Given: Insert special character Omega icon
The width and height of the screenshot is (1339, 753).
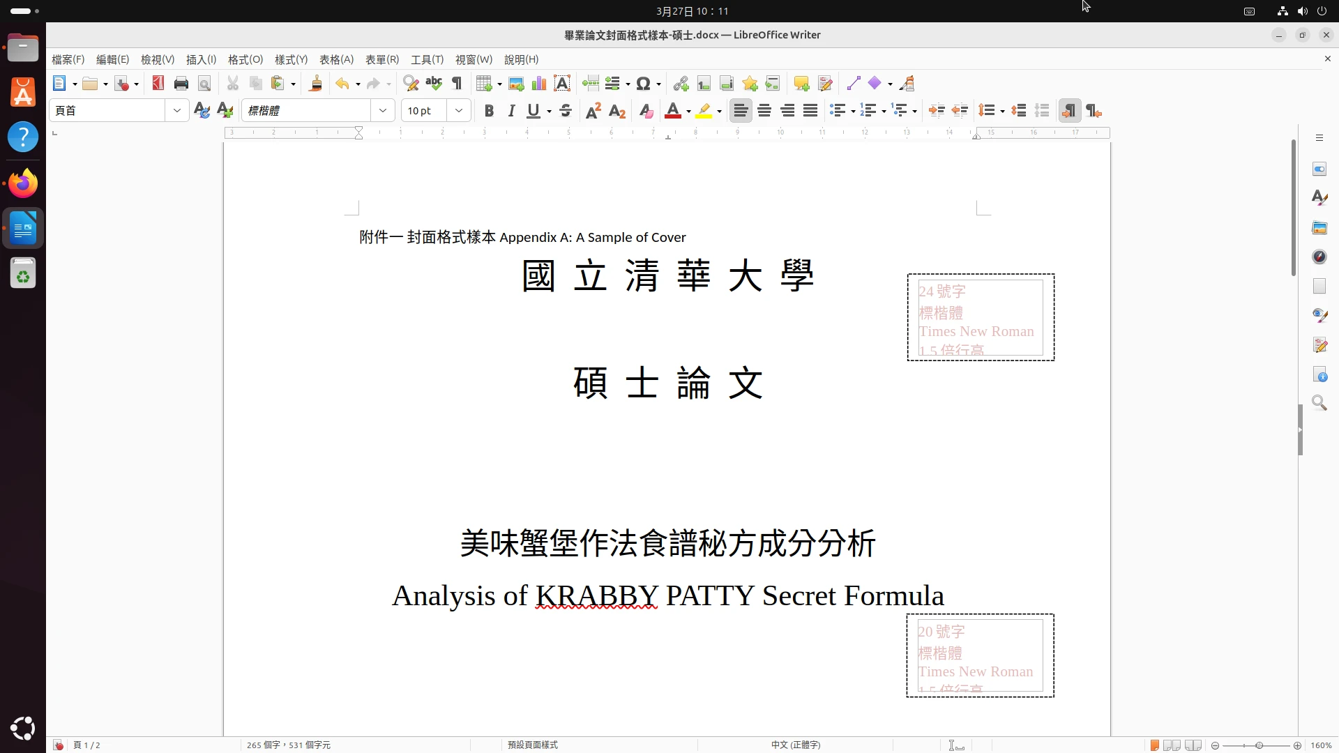Looking at the screenshot, I should [643, 84].
